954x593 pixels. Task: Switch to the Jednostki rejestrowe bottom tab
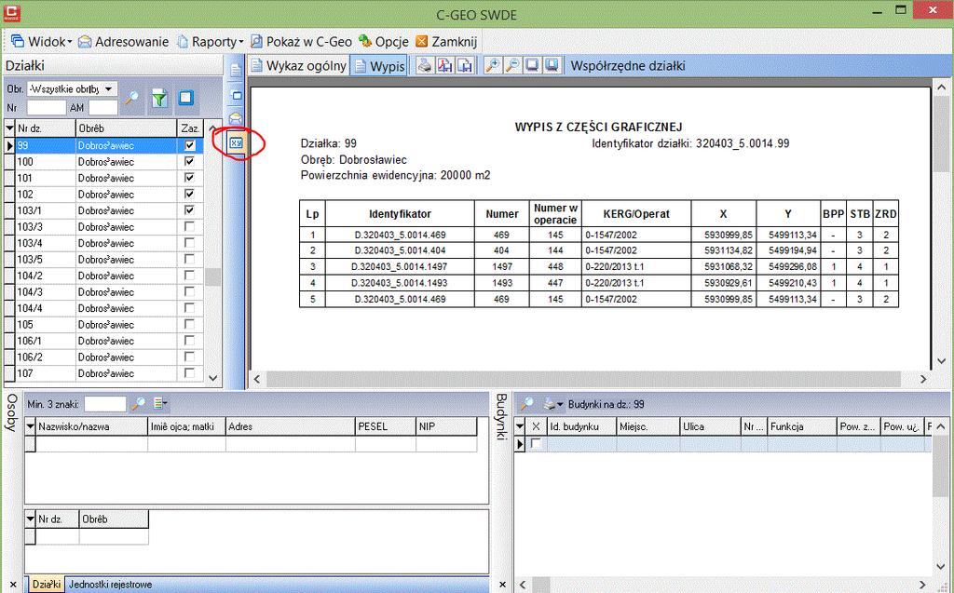(x=111, y=585)
